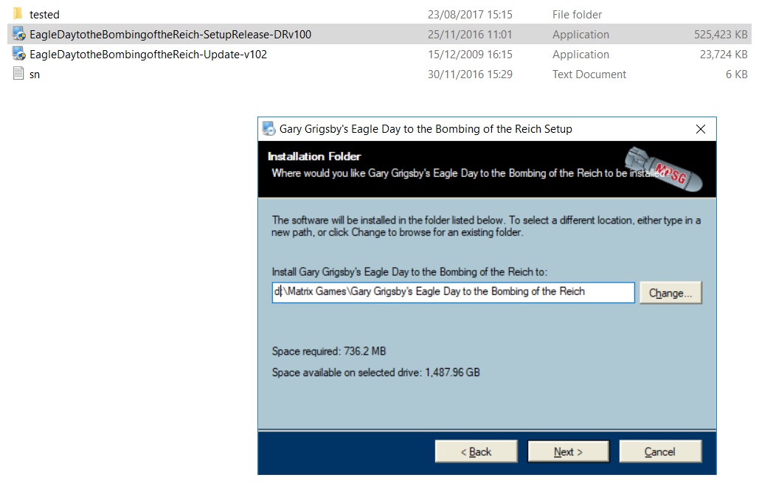Click the Space required: 736.2 MB text
The image size is (759, 489).
click(x=329, y=351)
